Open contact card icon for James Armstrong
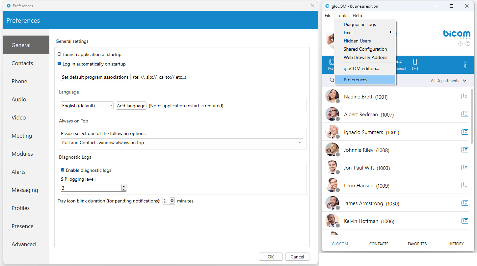This screenshot has width=477, height=266. click(465, 203)
